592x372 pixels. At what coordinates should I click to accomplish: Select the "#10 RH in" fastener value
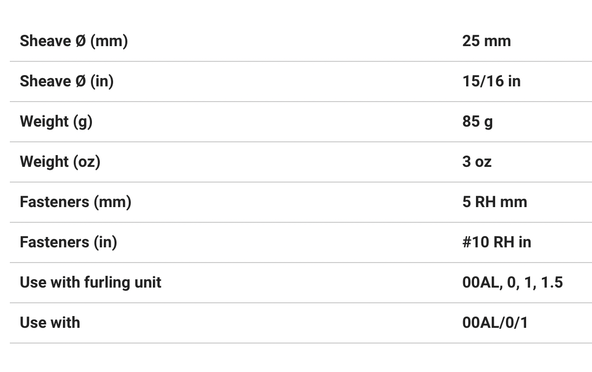497,242
